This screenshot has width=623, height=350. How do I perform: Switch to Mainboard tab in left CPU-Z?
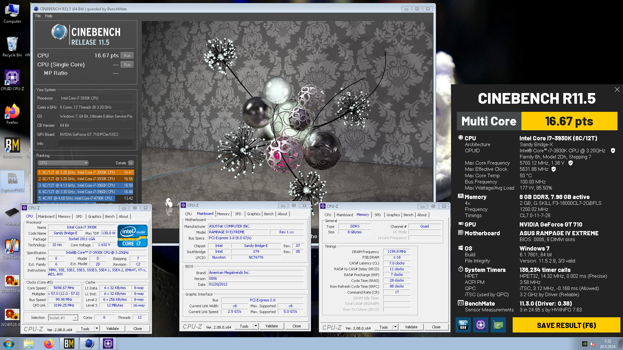46,216
